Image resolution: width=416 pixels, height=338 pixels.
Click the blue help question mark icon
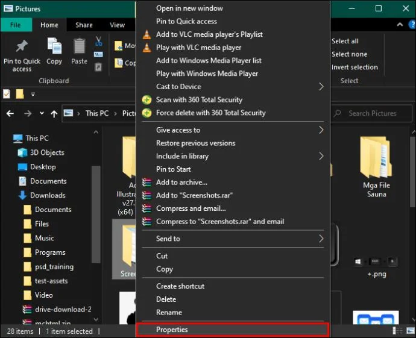pyautogui.click(x=412, y=25)
